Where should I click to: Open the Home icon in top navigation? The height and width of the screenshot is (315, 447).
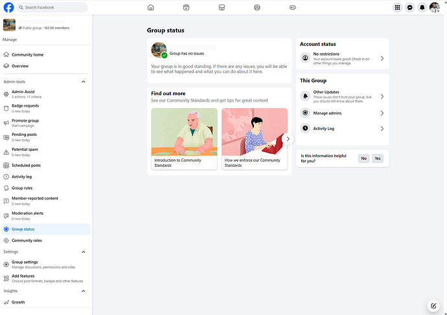[151, 8]
